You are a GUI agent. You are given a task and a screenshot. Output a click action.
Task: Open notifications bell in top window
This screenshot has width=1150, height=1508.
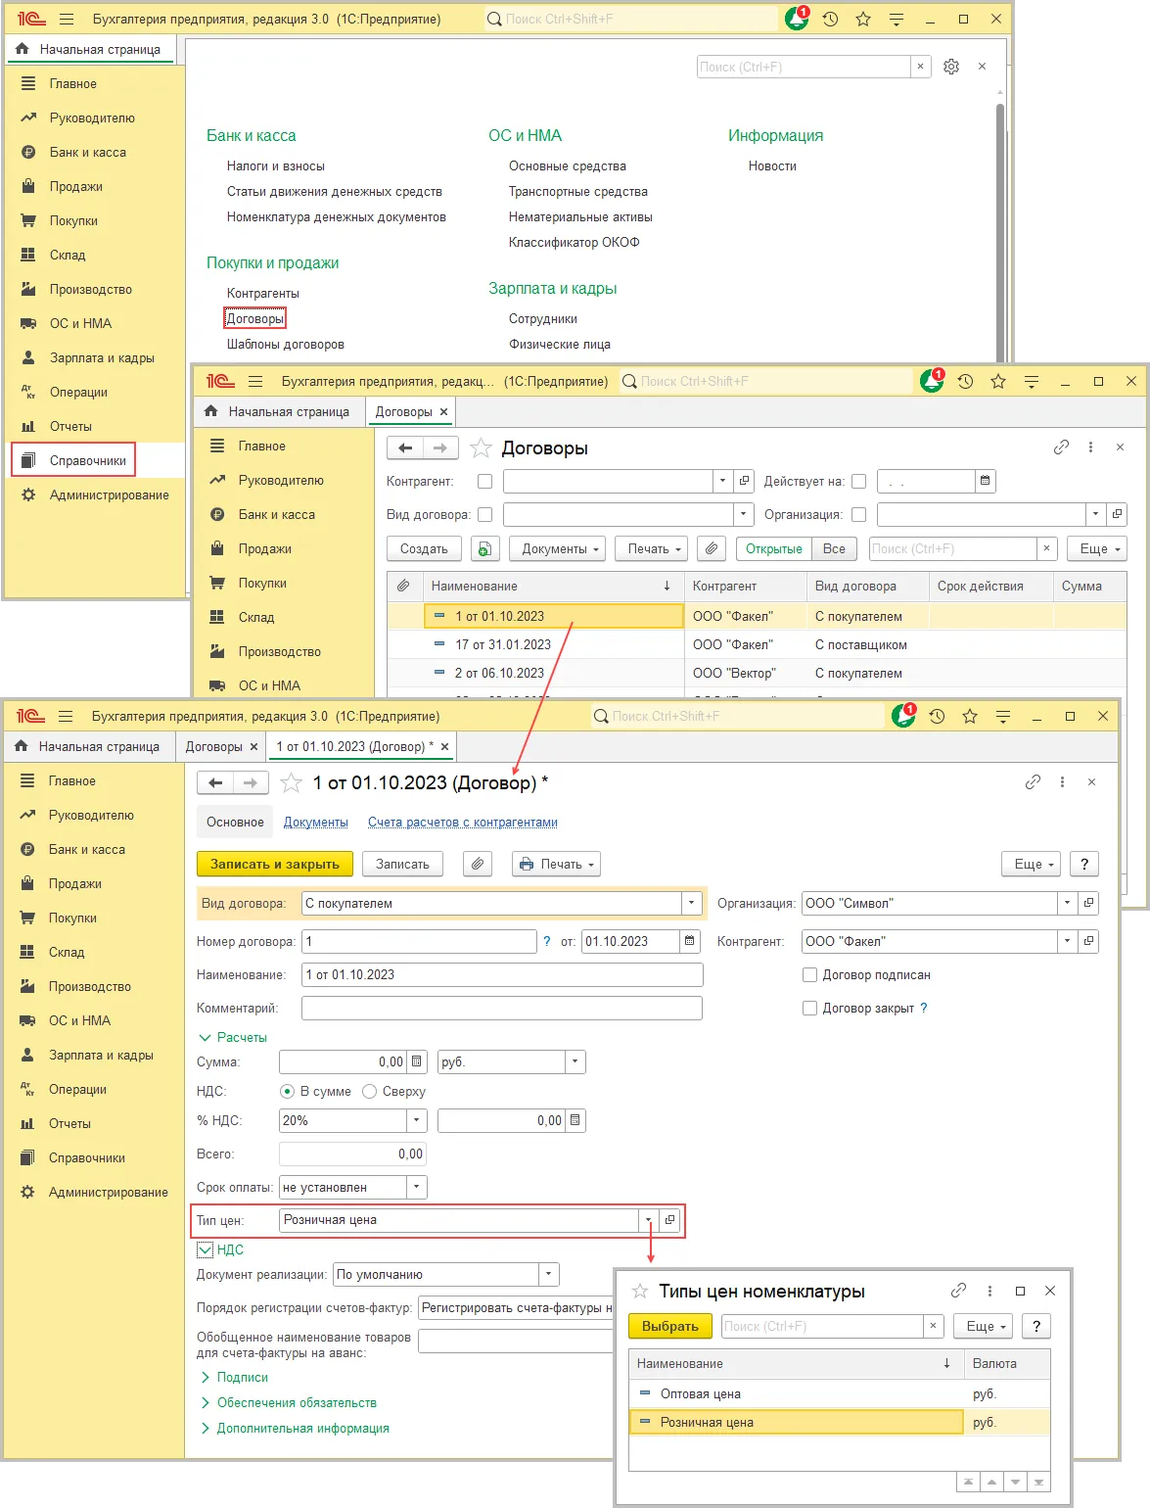coord(798,19)
